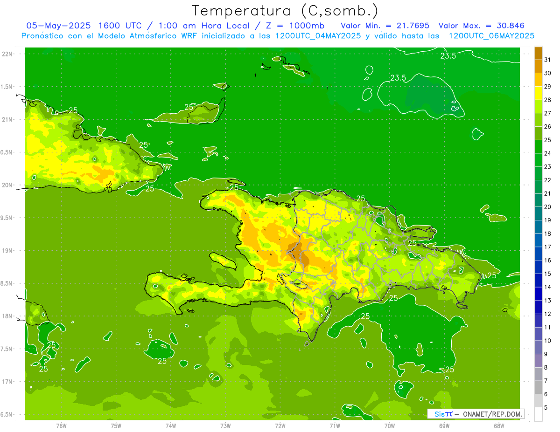Image resolution: width=560 pixels, height=432 pixels.
Task: Click the 69W longitude axis label
Action: 444,425
